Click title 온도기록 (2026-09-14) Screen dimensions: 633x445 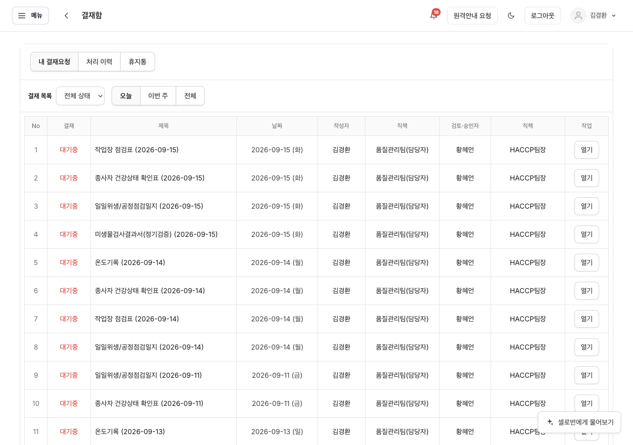pyautogui.click(x=130, y=263)
